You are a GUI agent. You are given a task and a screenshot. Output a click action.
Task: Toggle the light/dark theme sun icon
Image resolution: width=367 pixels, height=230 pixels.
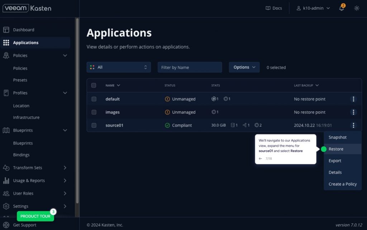(357, 8)
